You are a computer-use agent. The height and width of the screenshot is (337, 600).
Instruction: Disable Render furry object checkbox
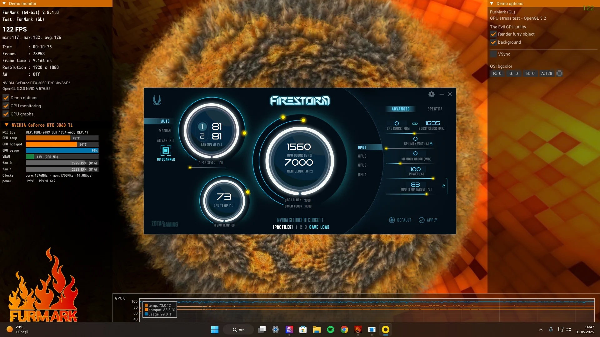(x=493, y=34)
